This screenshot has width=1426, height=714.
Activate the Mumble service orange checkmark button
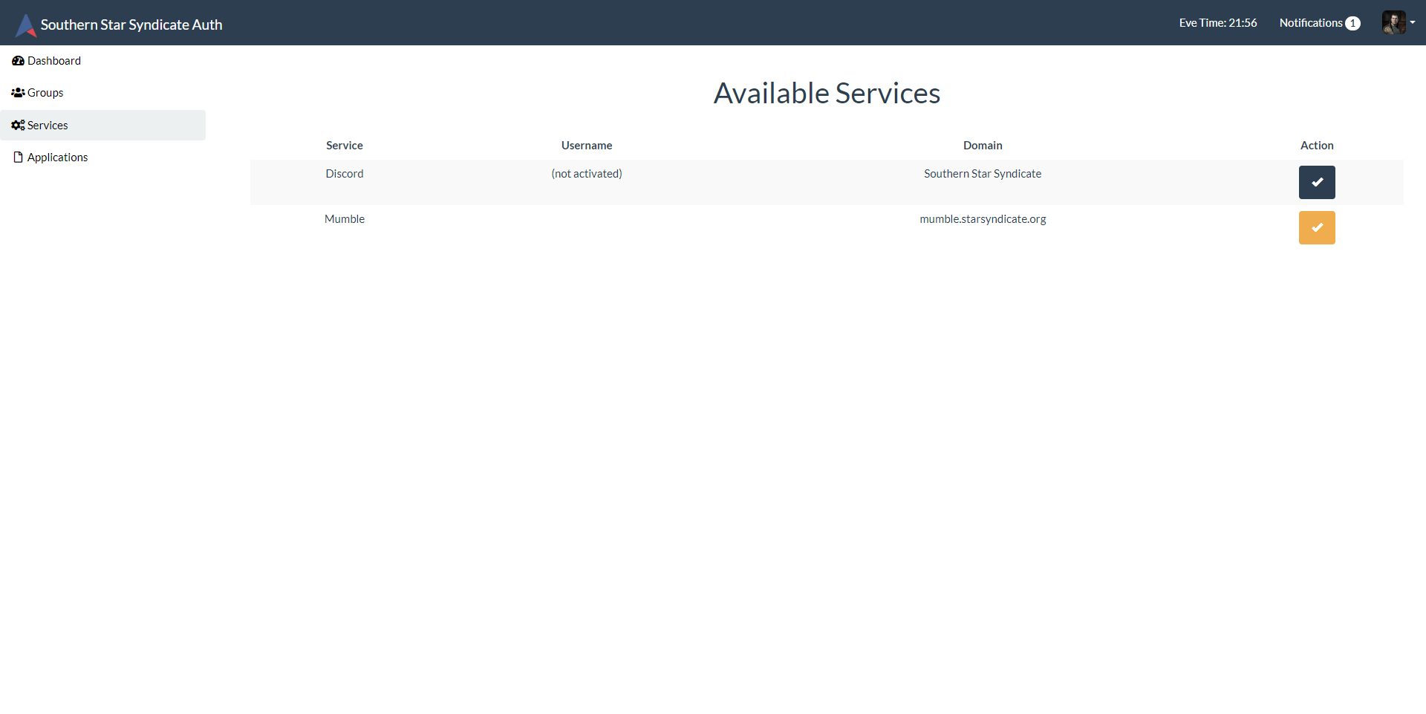tap(1317, 227)
